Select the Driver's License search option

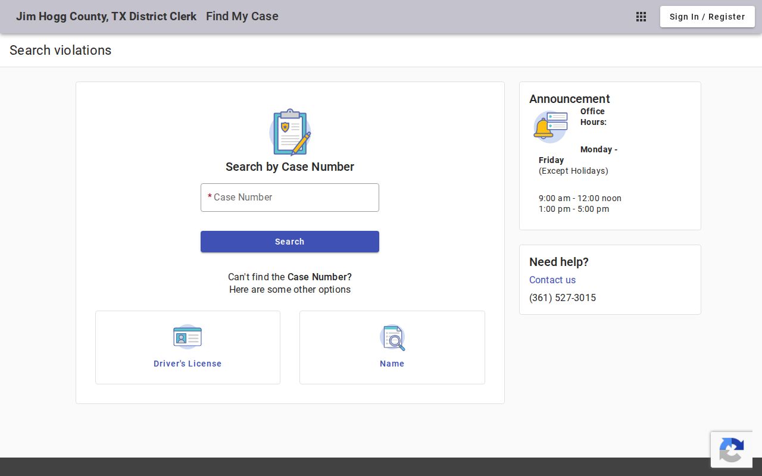(x=188, y=347)
